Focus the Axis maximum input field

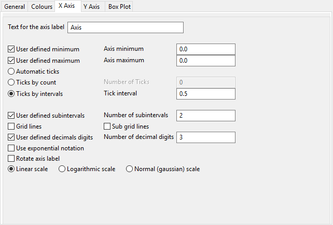[x=205, y=60]
